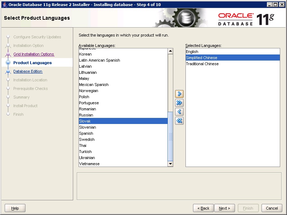The image size is (287, 215).
Task: Click the highlighted Slovak entry
Action: tap(123, 121)
